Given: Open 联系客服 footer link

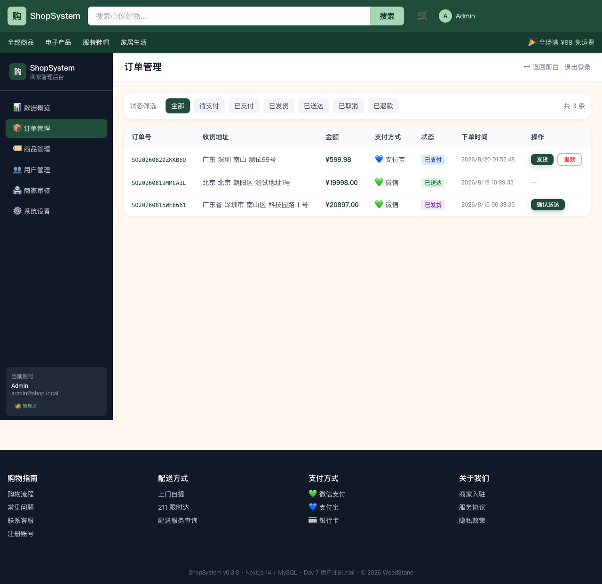Looking at the screenshot, I should point(21,520).
